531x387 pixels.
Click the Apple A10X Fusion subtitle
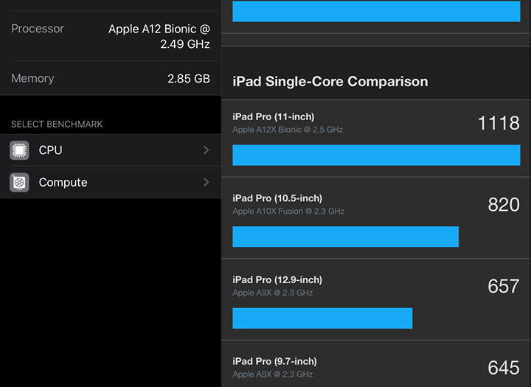[288, 212]
